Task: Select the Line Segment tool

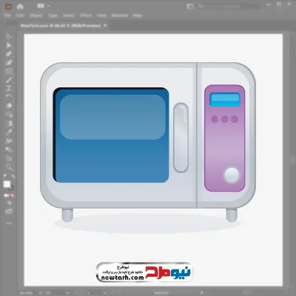Action: click(9, 80)
